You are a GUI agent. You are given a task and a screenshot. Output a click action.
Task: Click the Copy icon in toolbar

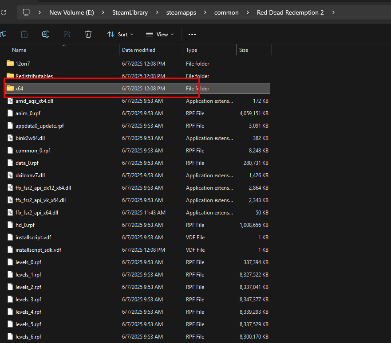pyautogui.click(x=4, y=34)
